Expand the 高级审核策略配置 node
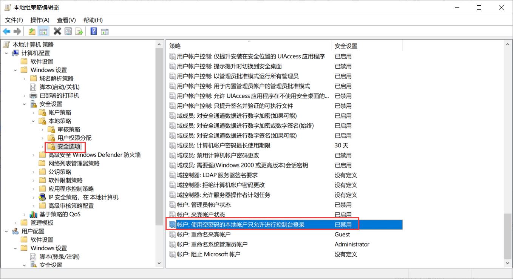The width and height of the screenshot is (513, 279). 34,206
